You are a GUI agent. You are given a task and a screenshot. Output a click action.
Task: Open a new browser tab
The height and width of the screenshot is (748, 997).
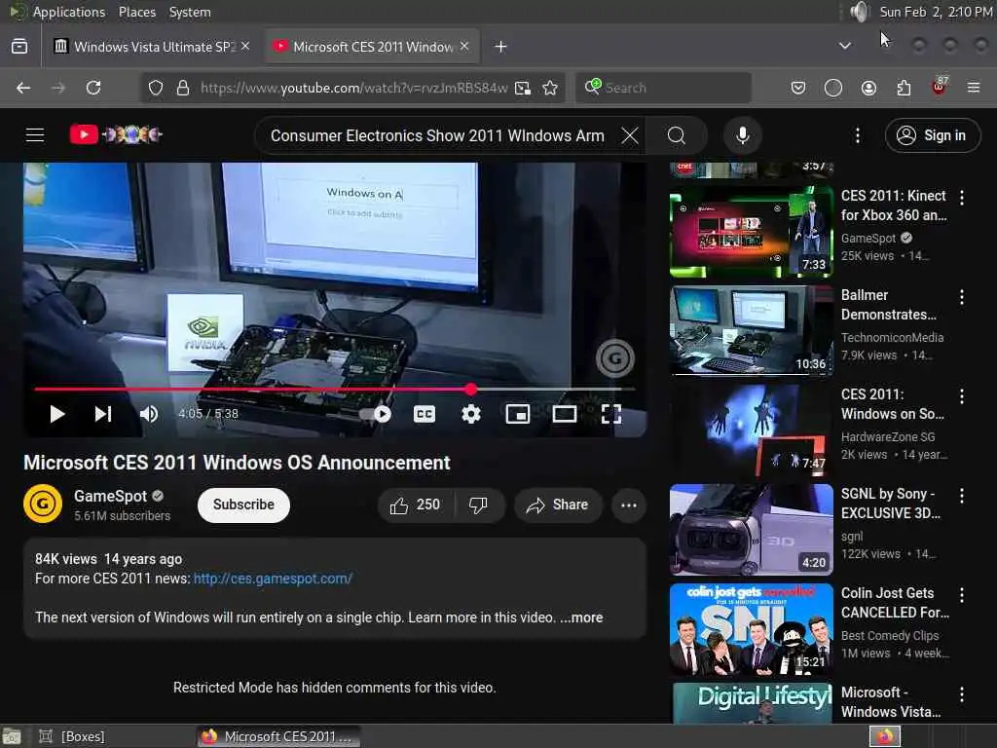coord(500,47)
